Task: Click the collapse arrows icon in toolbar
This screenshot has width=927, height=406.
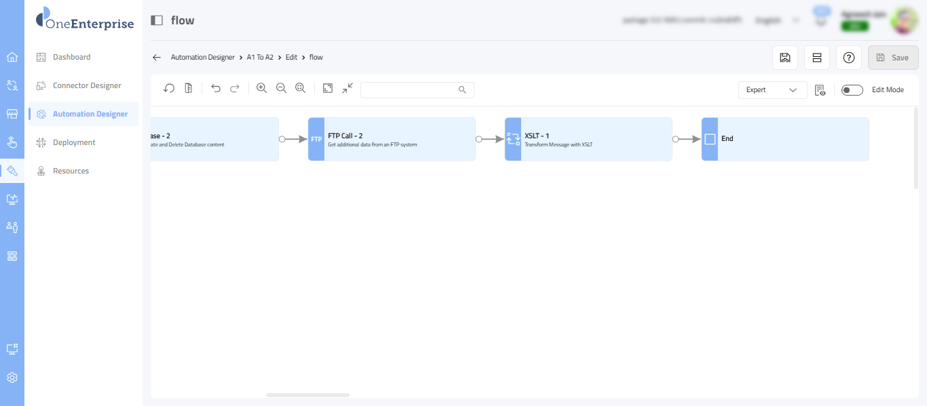Action: pyautogui.click(x=347, y=89)
